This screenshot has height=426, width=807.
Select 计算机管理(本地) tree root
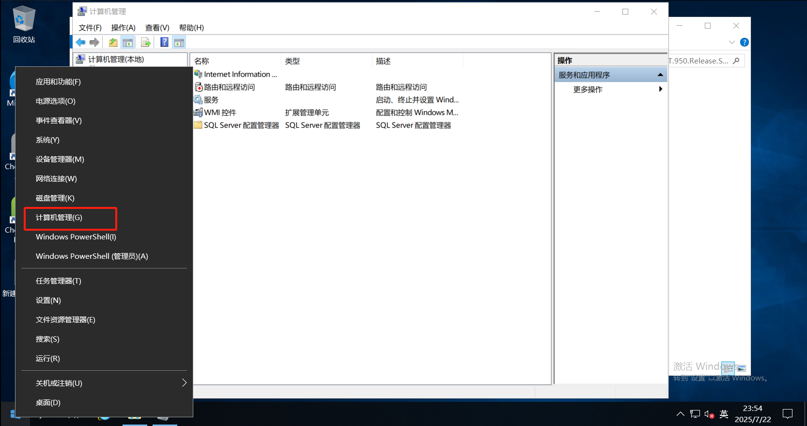point(116,59)
